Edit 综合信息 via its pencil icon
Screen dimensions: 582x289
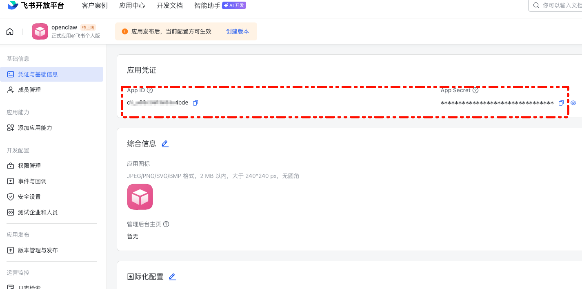coord(165,143)
